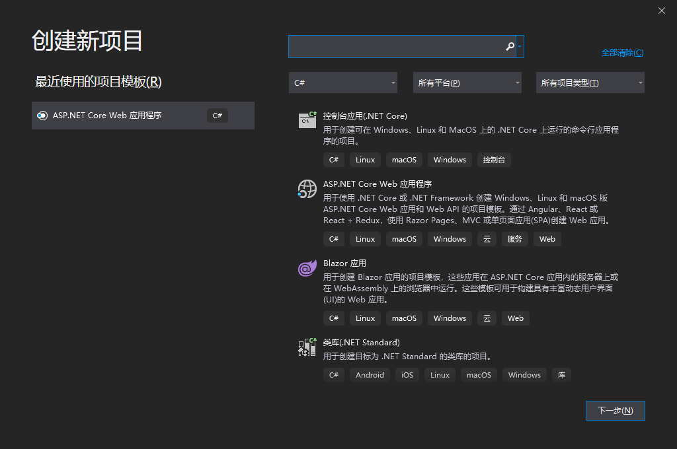Click Linux tag under class library template
The height and width of the screenshot is (449, 677).
coord(440,375)
